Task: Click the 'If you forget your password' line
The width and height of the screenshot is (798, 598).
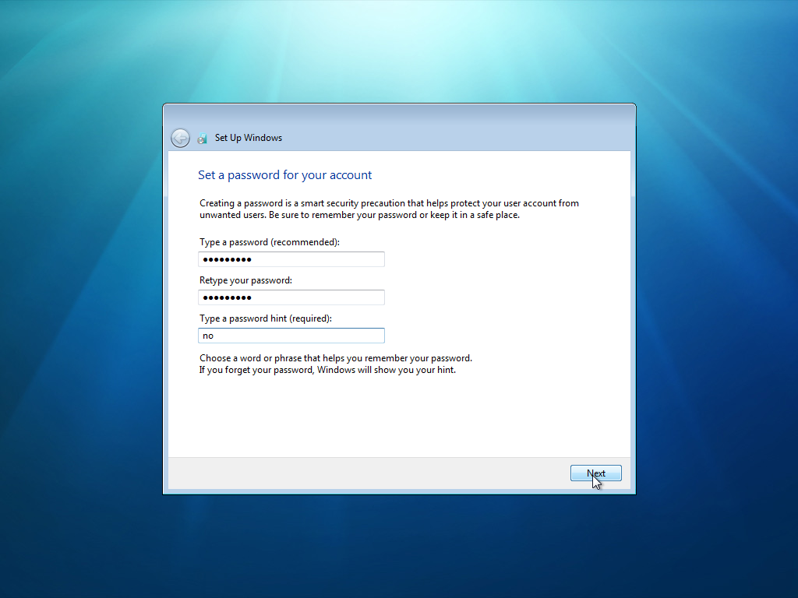Action: pyautogui.click(x=328, y=370)
